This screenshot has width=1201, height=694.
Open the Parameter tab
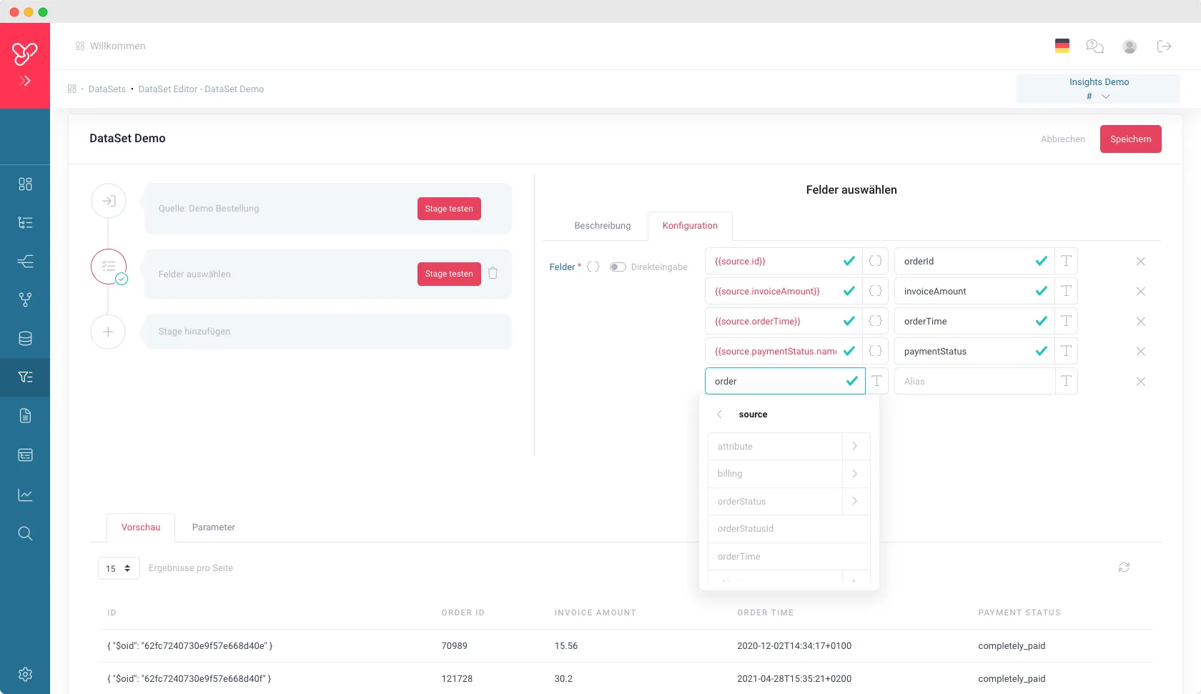(x=213, y=527)
